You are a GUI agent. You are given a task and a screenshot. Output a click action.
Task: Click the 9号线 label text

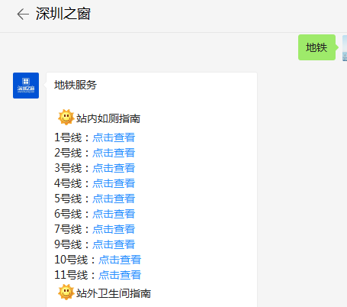click(x=68, y=244)
